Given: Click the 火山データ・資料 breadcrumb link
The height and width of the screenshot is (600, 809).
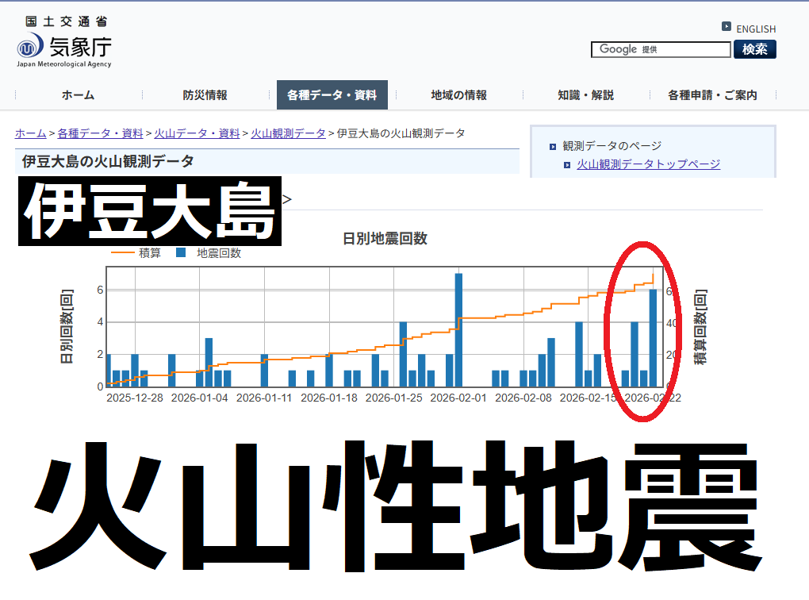Looking at the screenshot, I should (x=197, y=133).
